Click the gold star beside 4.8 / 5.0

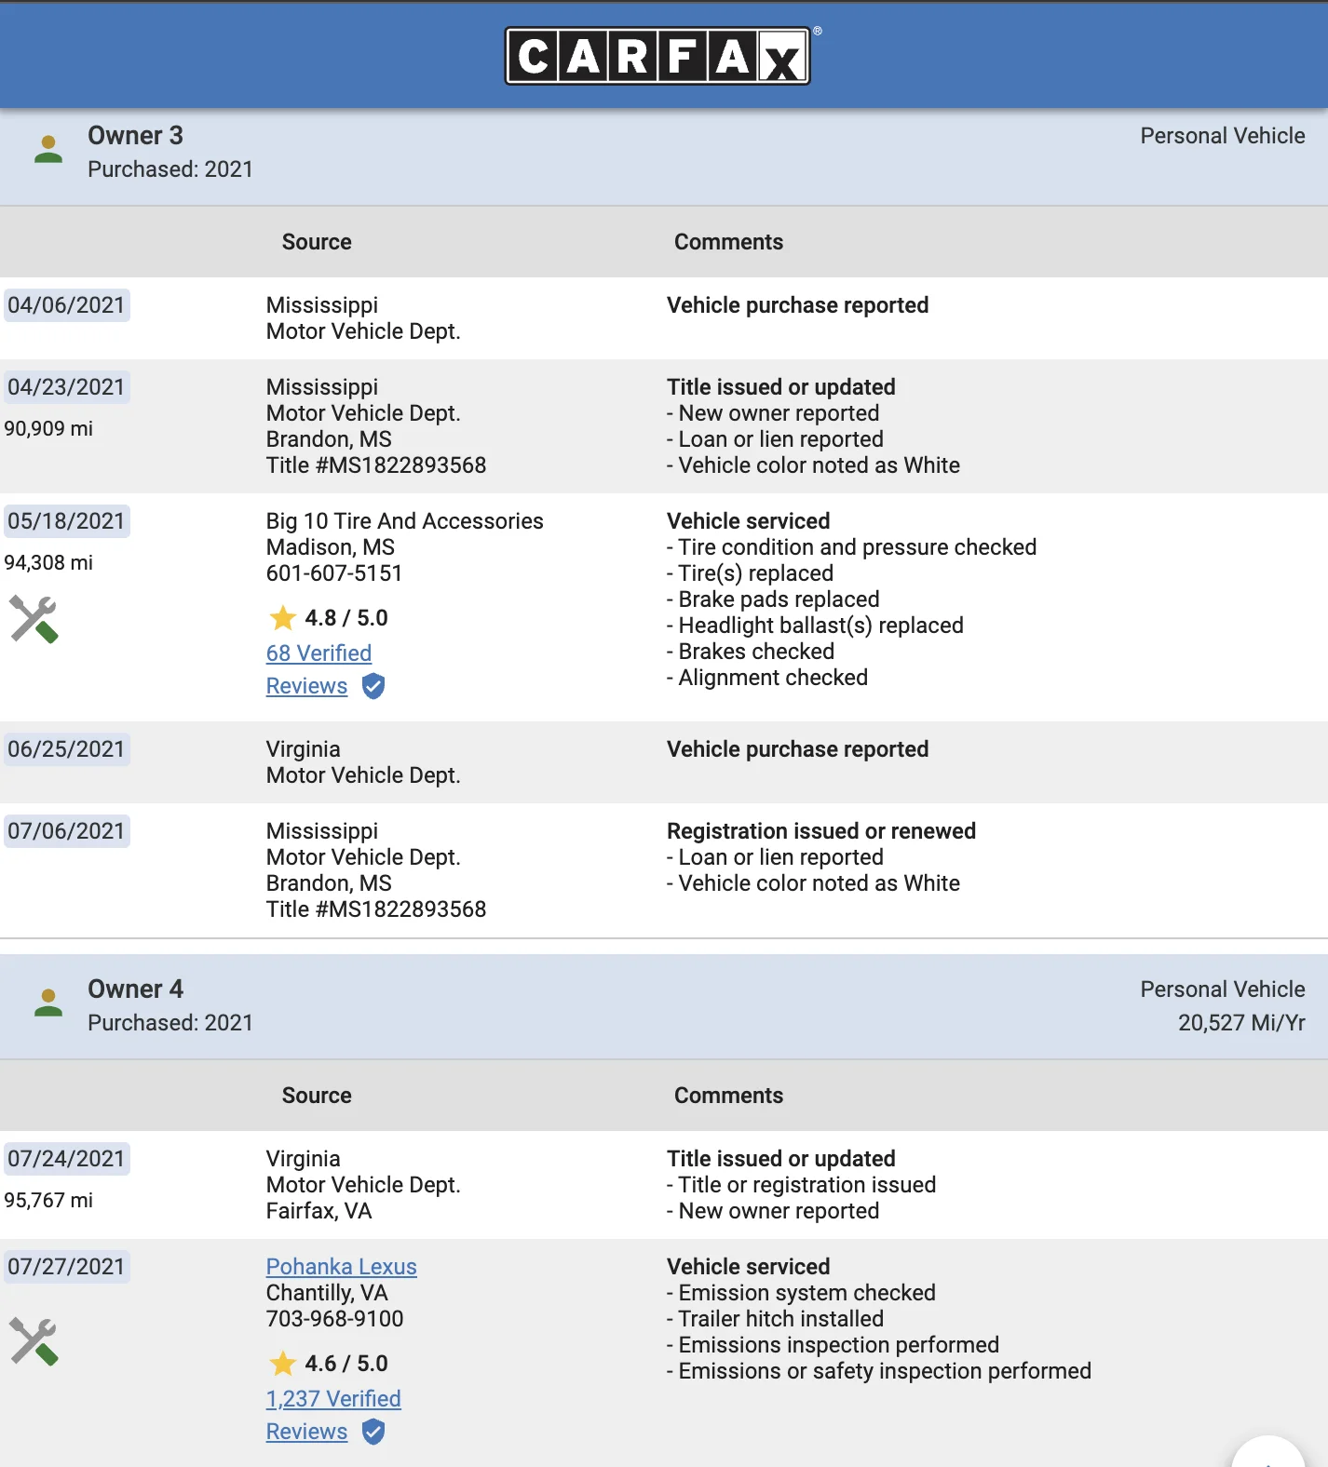[282, 618]
